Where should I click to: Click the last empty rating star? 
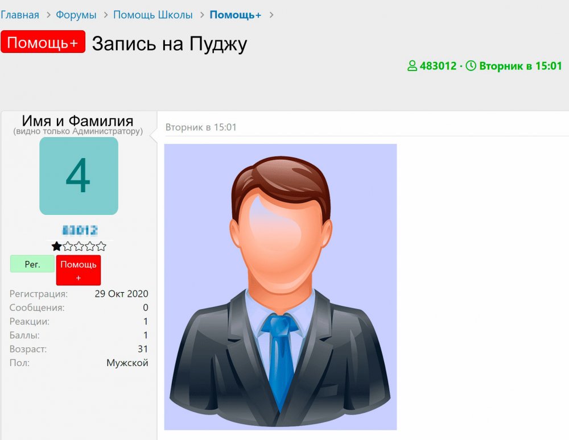[x=101, y=247]
